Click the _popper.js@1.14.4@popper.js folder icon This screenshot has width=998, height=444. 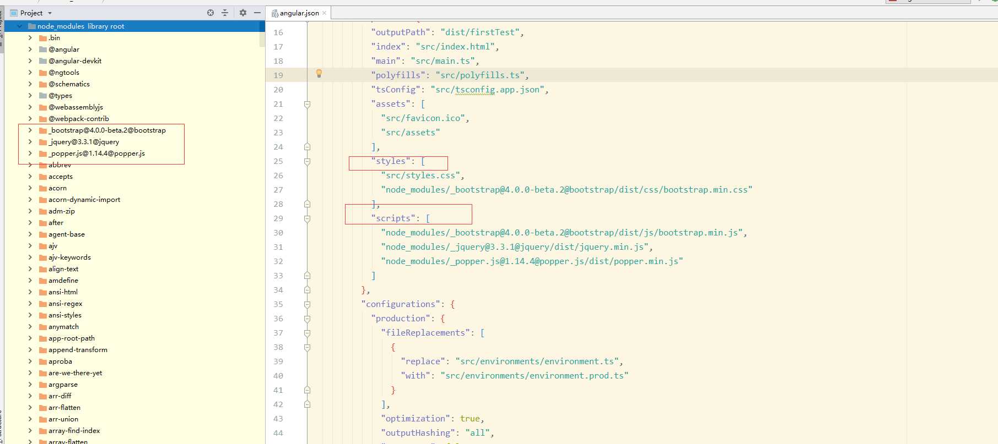(x=43, y=154)
